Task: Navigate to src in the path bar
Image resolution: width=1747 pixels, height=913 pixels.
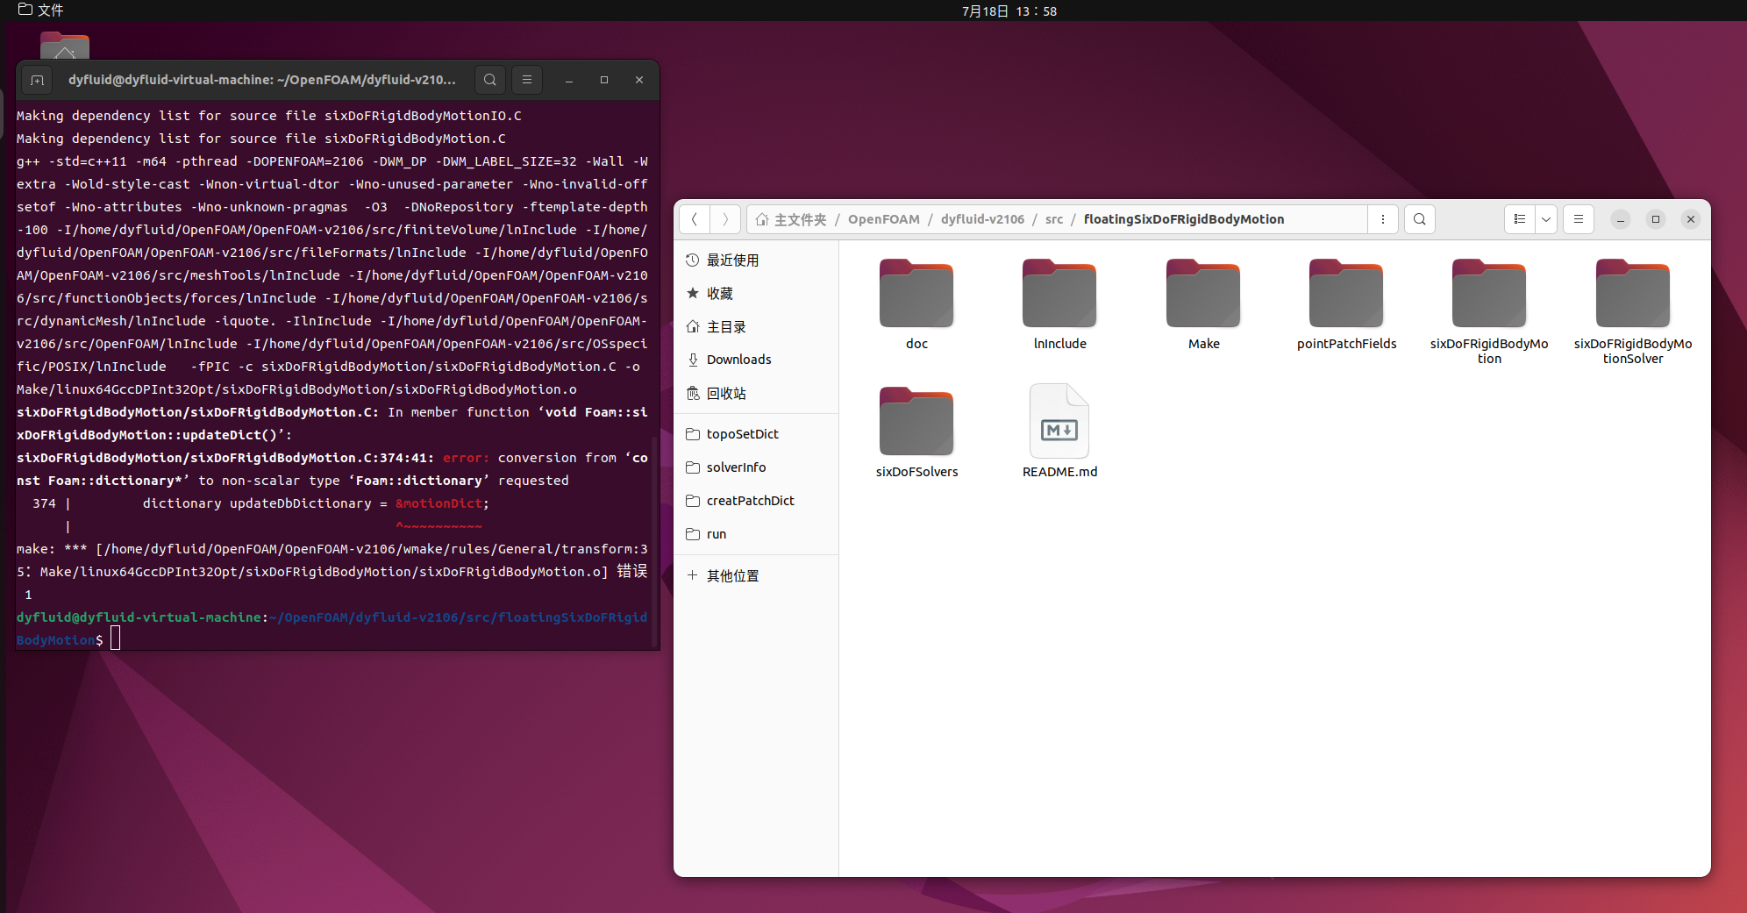Action: [1053, 219]
